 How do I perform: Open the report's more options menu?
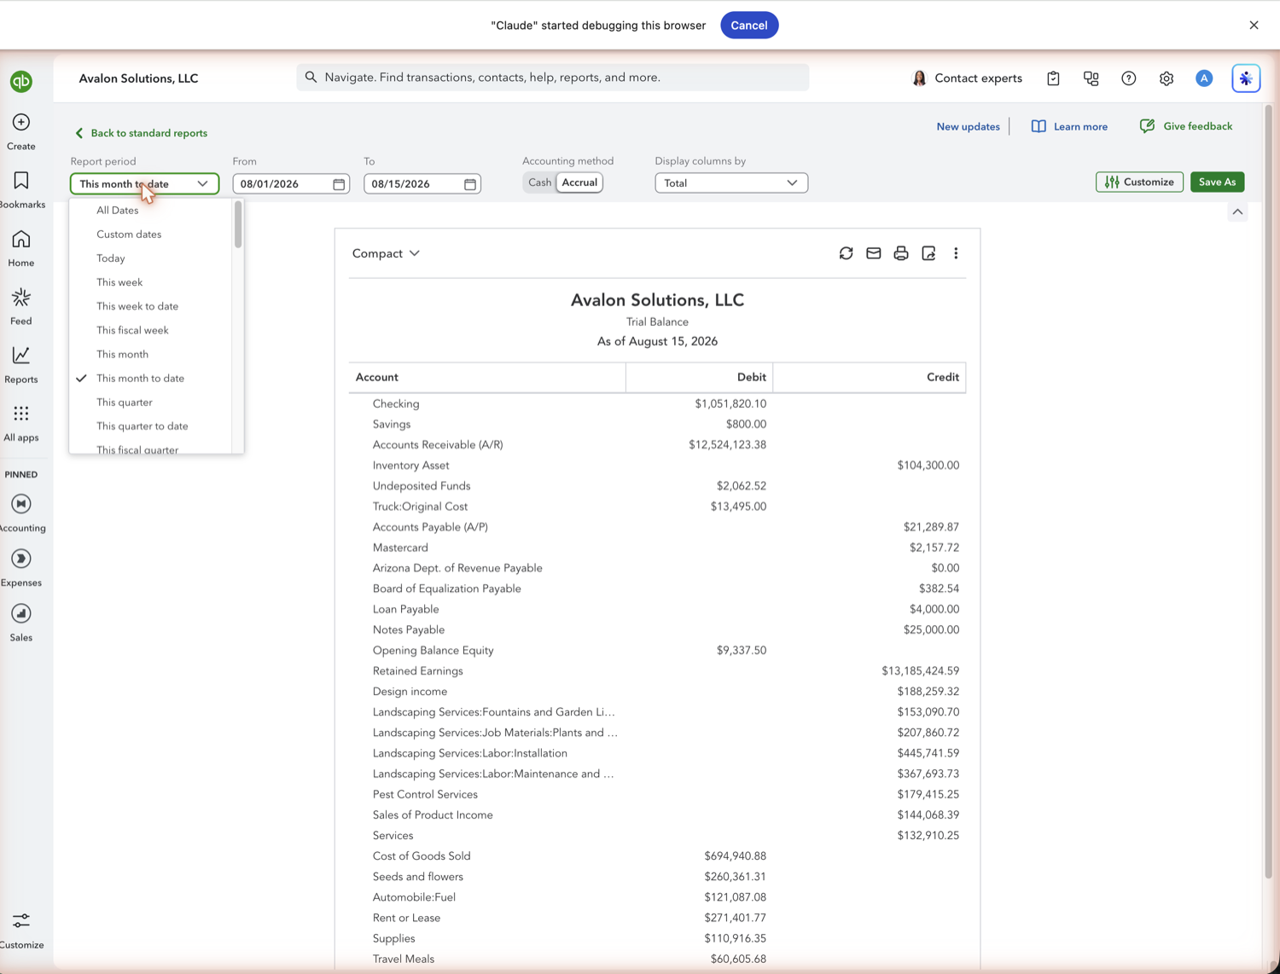(x=956, y=253)
